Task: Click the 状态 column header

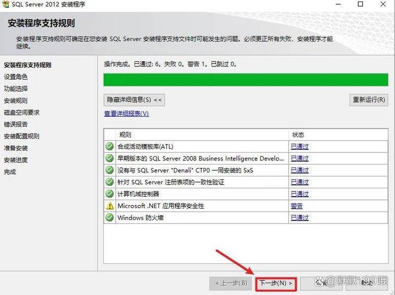Action: 338,135
